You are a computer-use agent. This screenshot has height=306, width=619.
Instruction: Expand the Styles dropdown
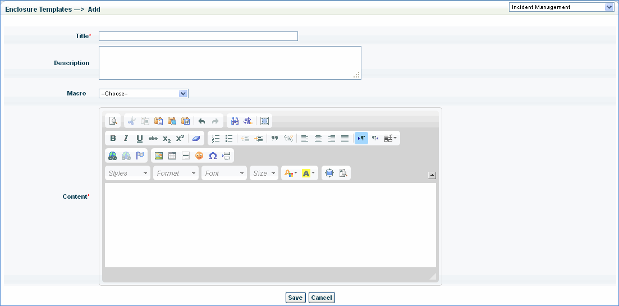[128, 173]
